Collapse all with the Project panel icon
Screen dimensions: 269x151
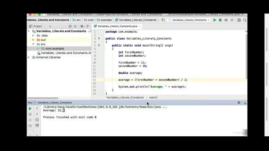click(x=75, y=26)
